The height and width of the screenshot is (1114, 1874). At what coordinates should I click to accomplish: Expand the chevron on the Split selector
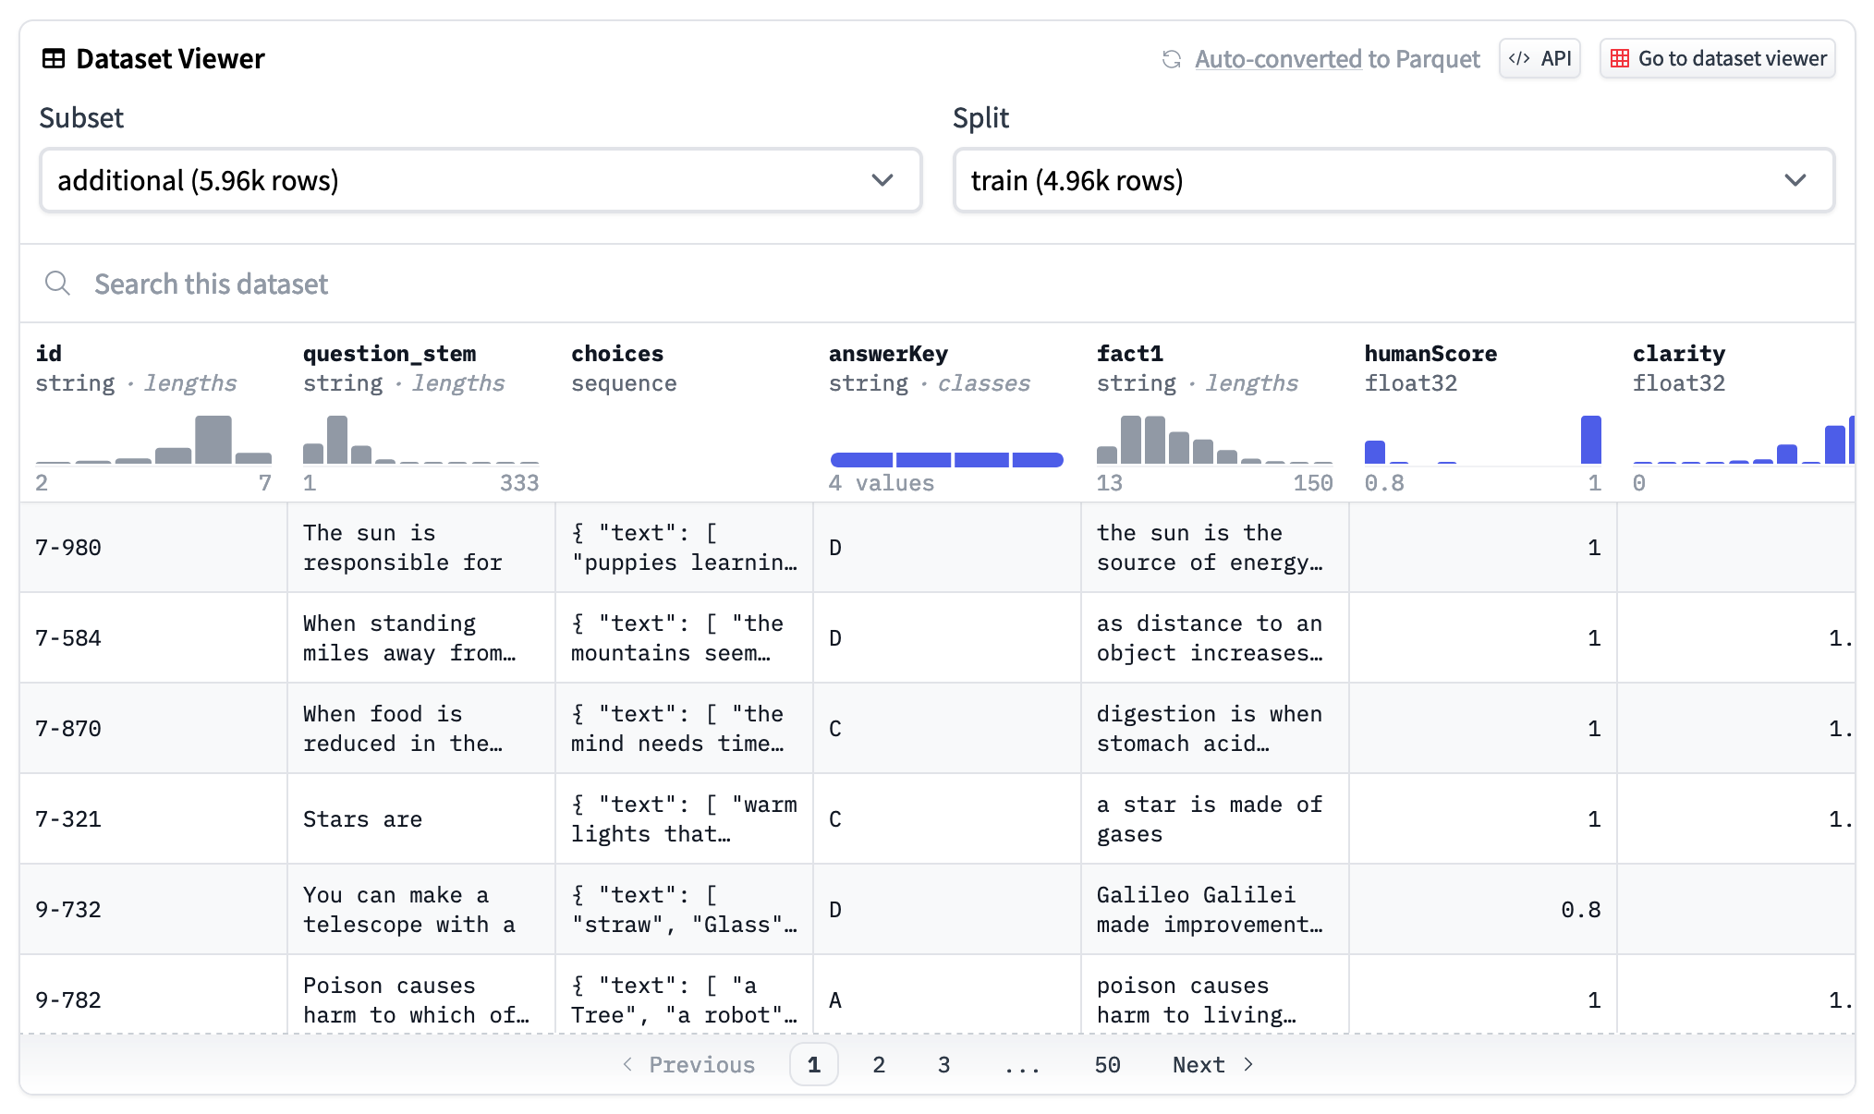1794,180
